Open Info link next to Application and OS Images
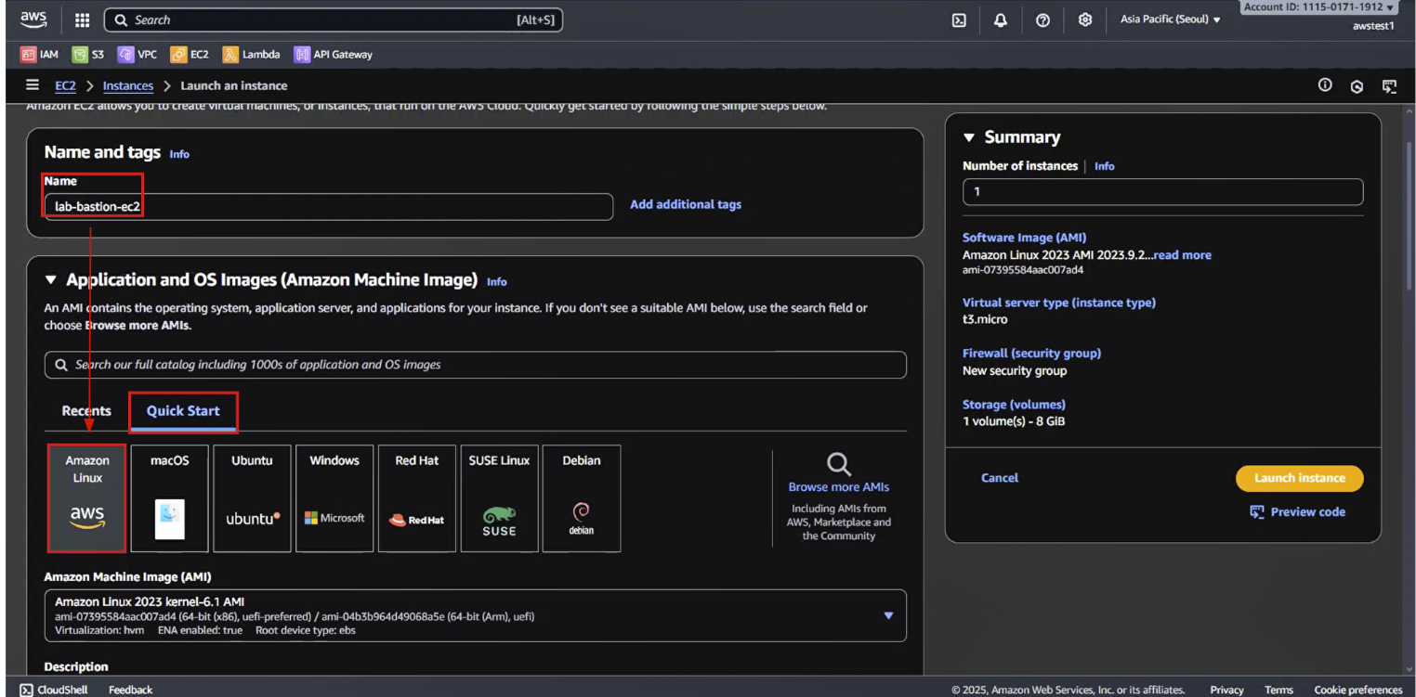 click(x=497, y=281)
